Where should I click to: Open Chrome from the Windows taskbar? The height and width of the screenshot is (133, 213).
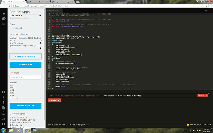[27, 131]
